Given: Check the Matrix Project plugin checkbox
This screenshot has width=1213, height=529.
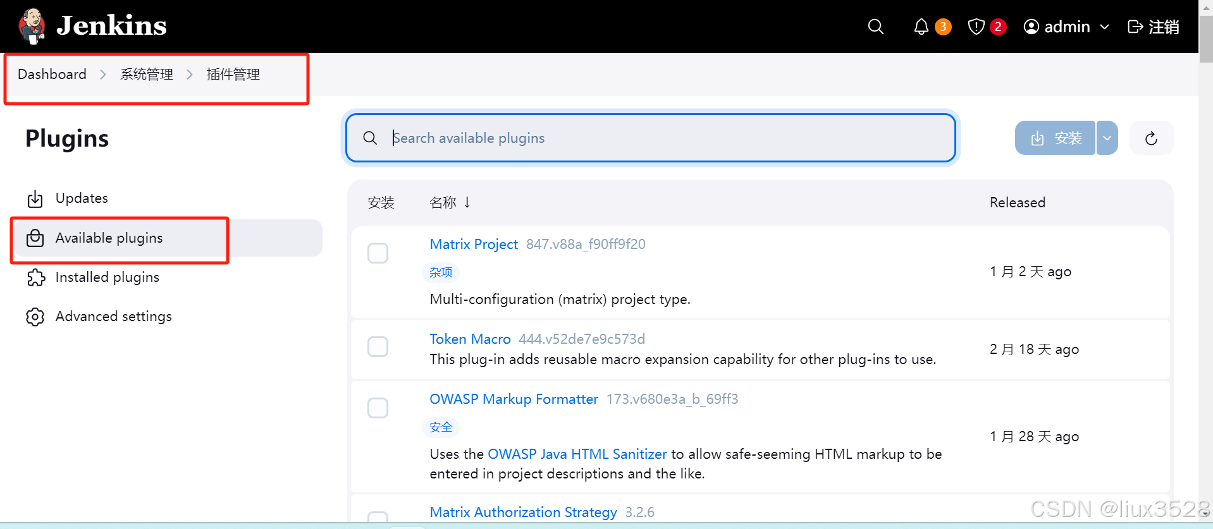Looking at the screenshot, I should (x=378, y=253).
